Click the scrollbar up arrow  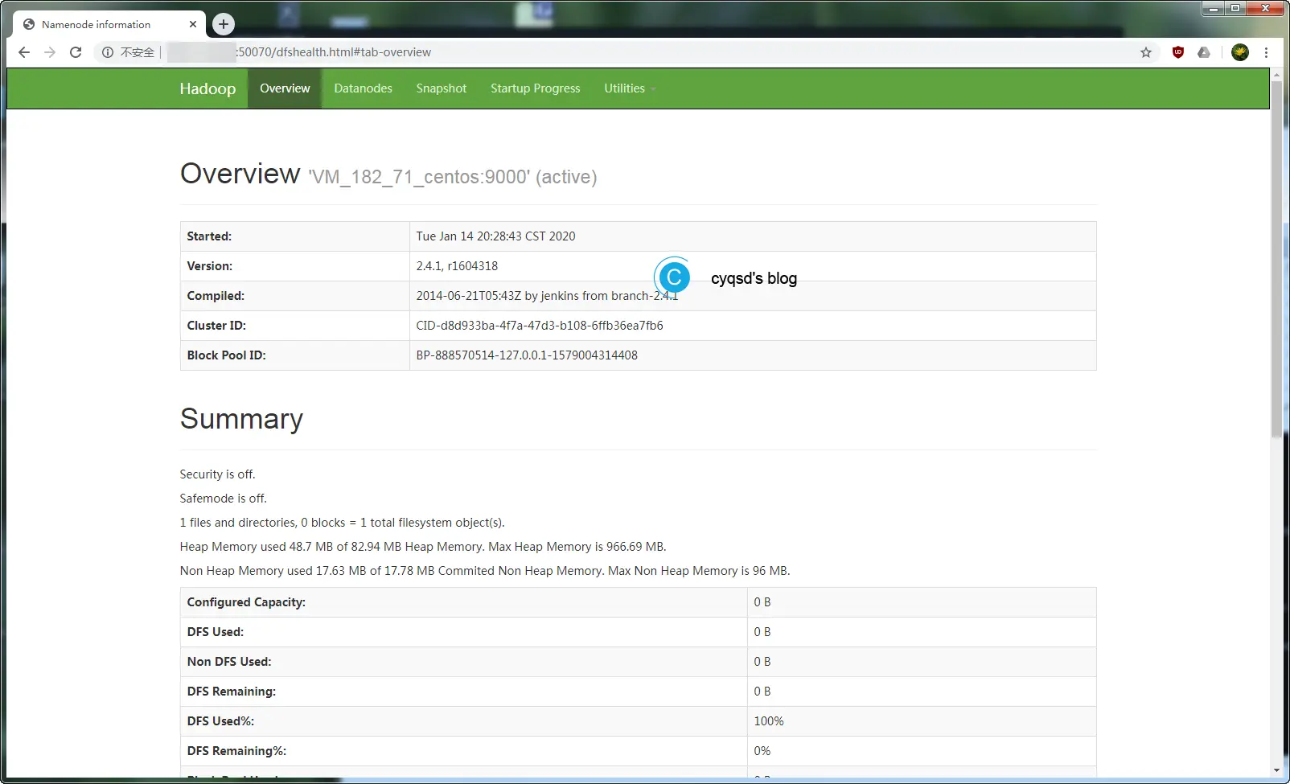point(1276,74)
